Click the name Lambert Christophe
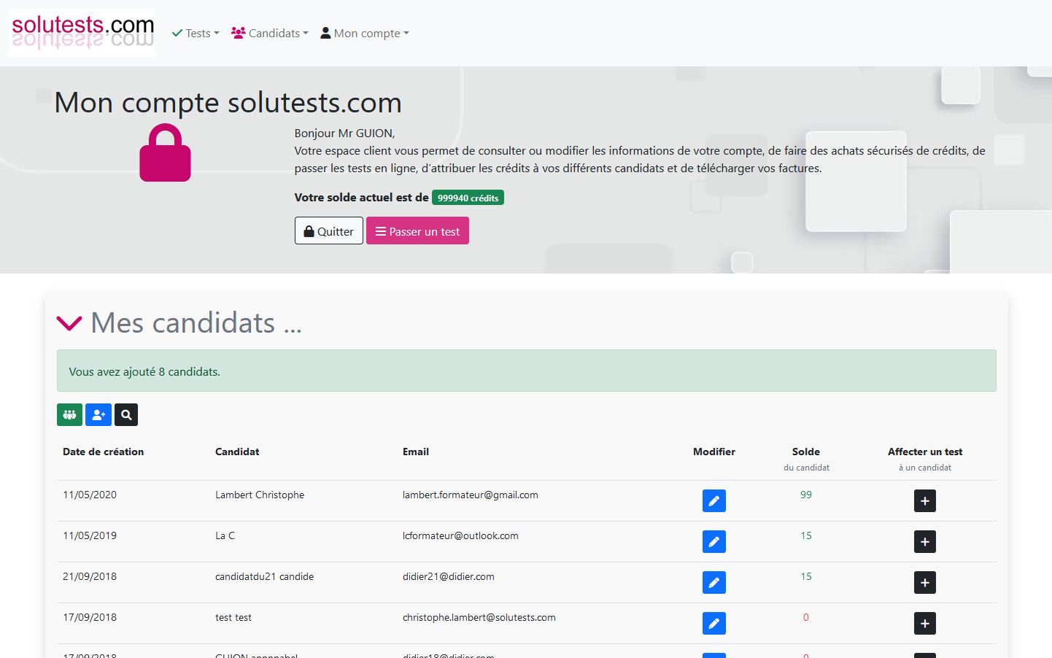This screenshot has width=1052, height=658. 260,495
